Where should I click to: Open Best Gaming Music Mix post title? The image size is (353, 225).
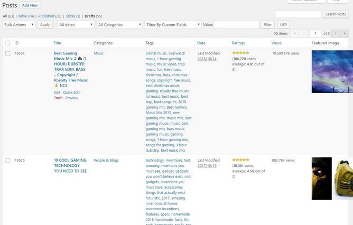point(71,69)
